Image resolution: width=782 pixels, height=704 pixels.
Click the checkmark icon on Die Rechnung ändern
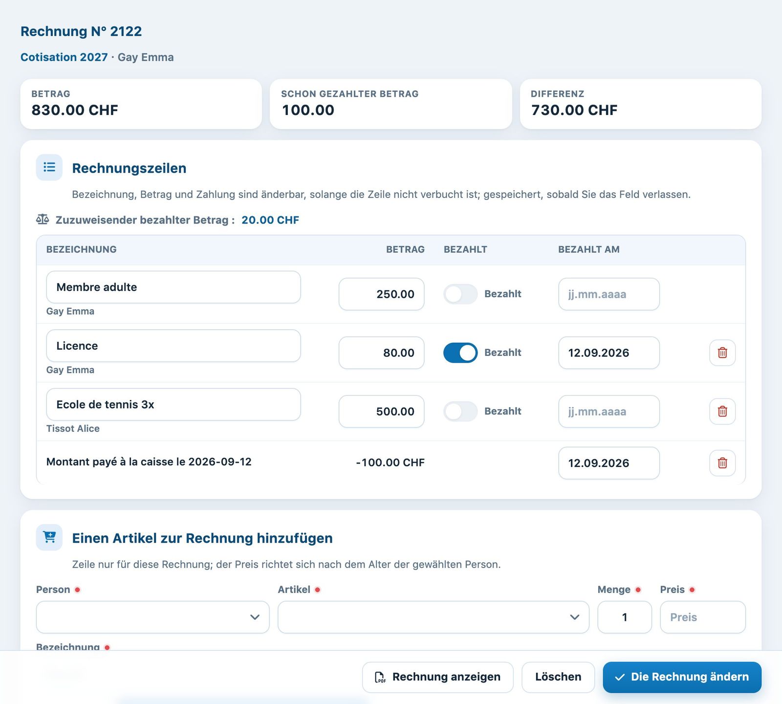click(x=620, y=677)
